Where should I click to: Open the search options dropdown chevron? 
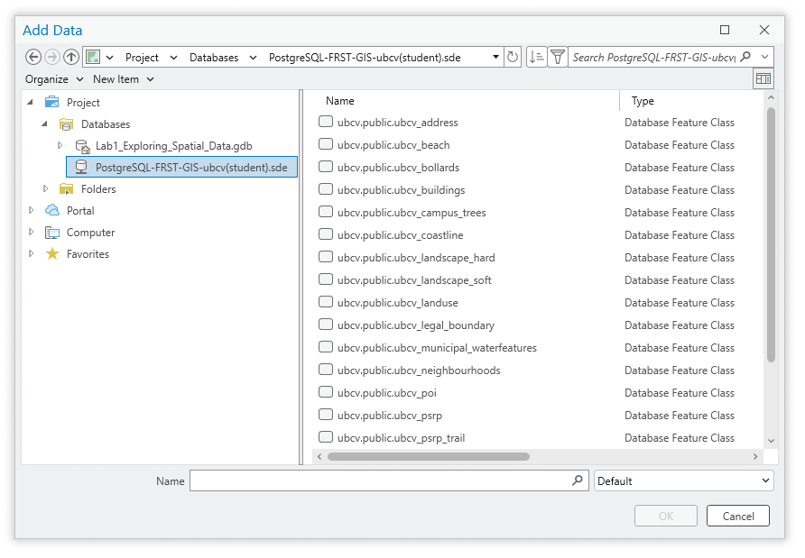tap(764, 57)
